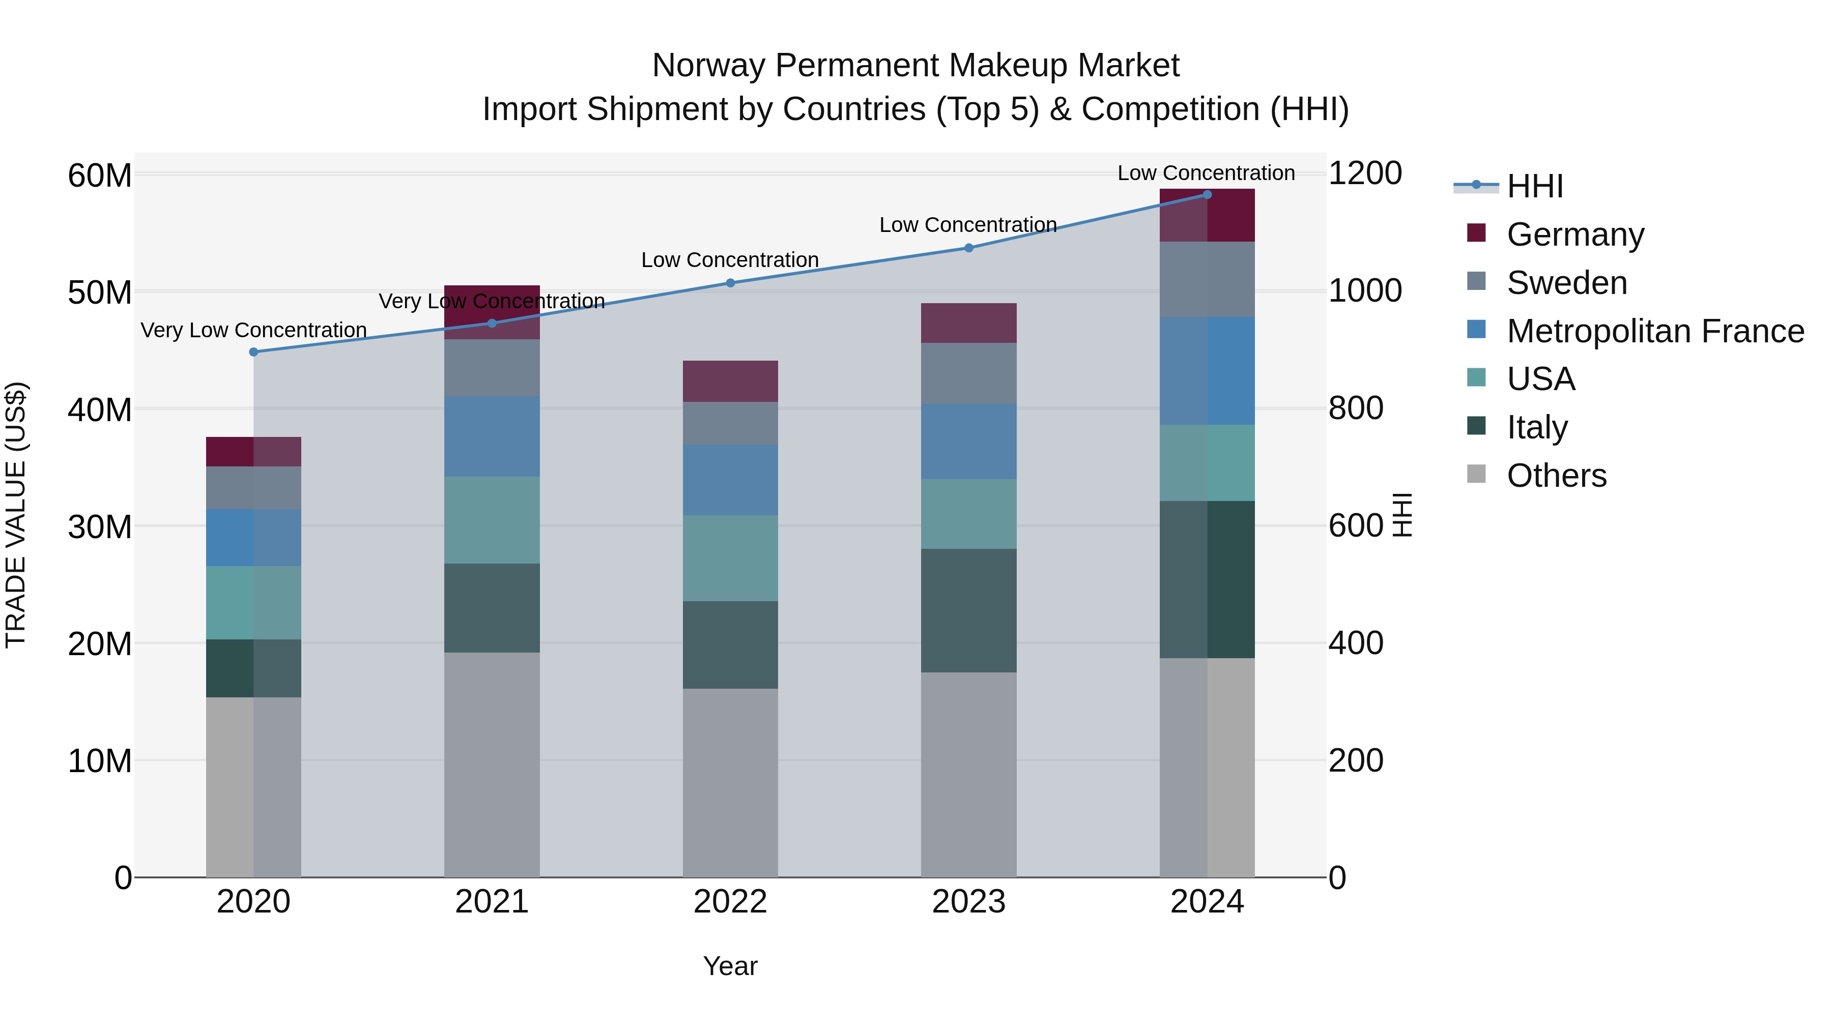Select the 2023 HHI data point

(968, 248)
